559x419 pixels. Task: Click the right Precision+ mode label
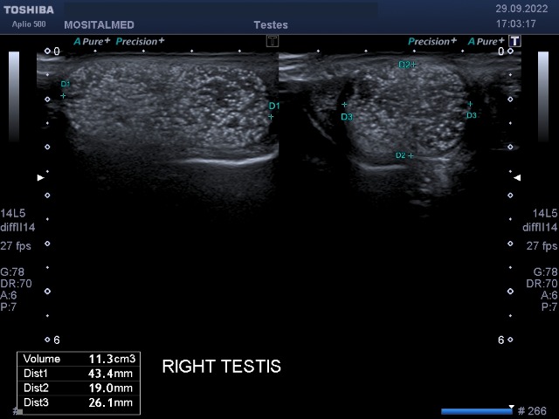click(433, 41)
